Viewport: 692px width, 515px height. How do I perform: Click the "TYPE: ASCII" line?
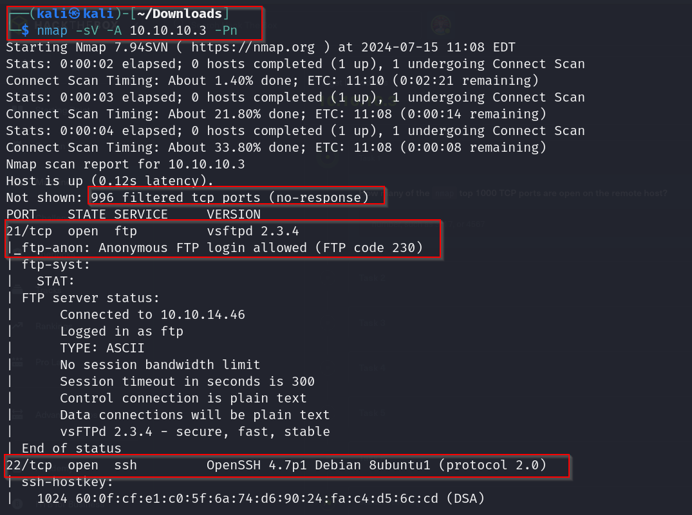[x=102, y=348]
